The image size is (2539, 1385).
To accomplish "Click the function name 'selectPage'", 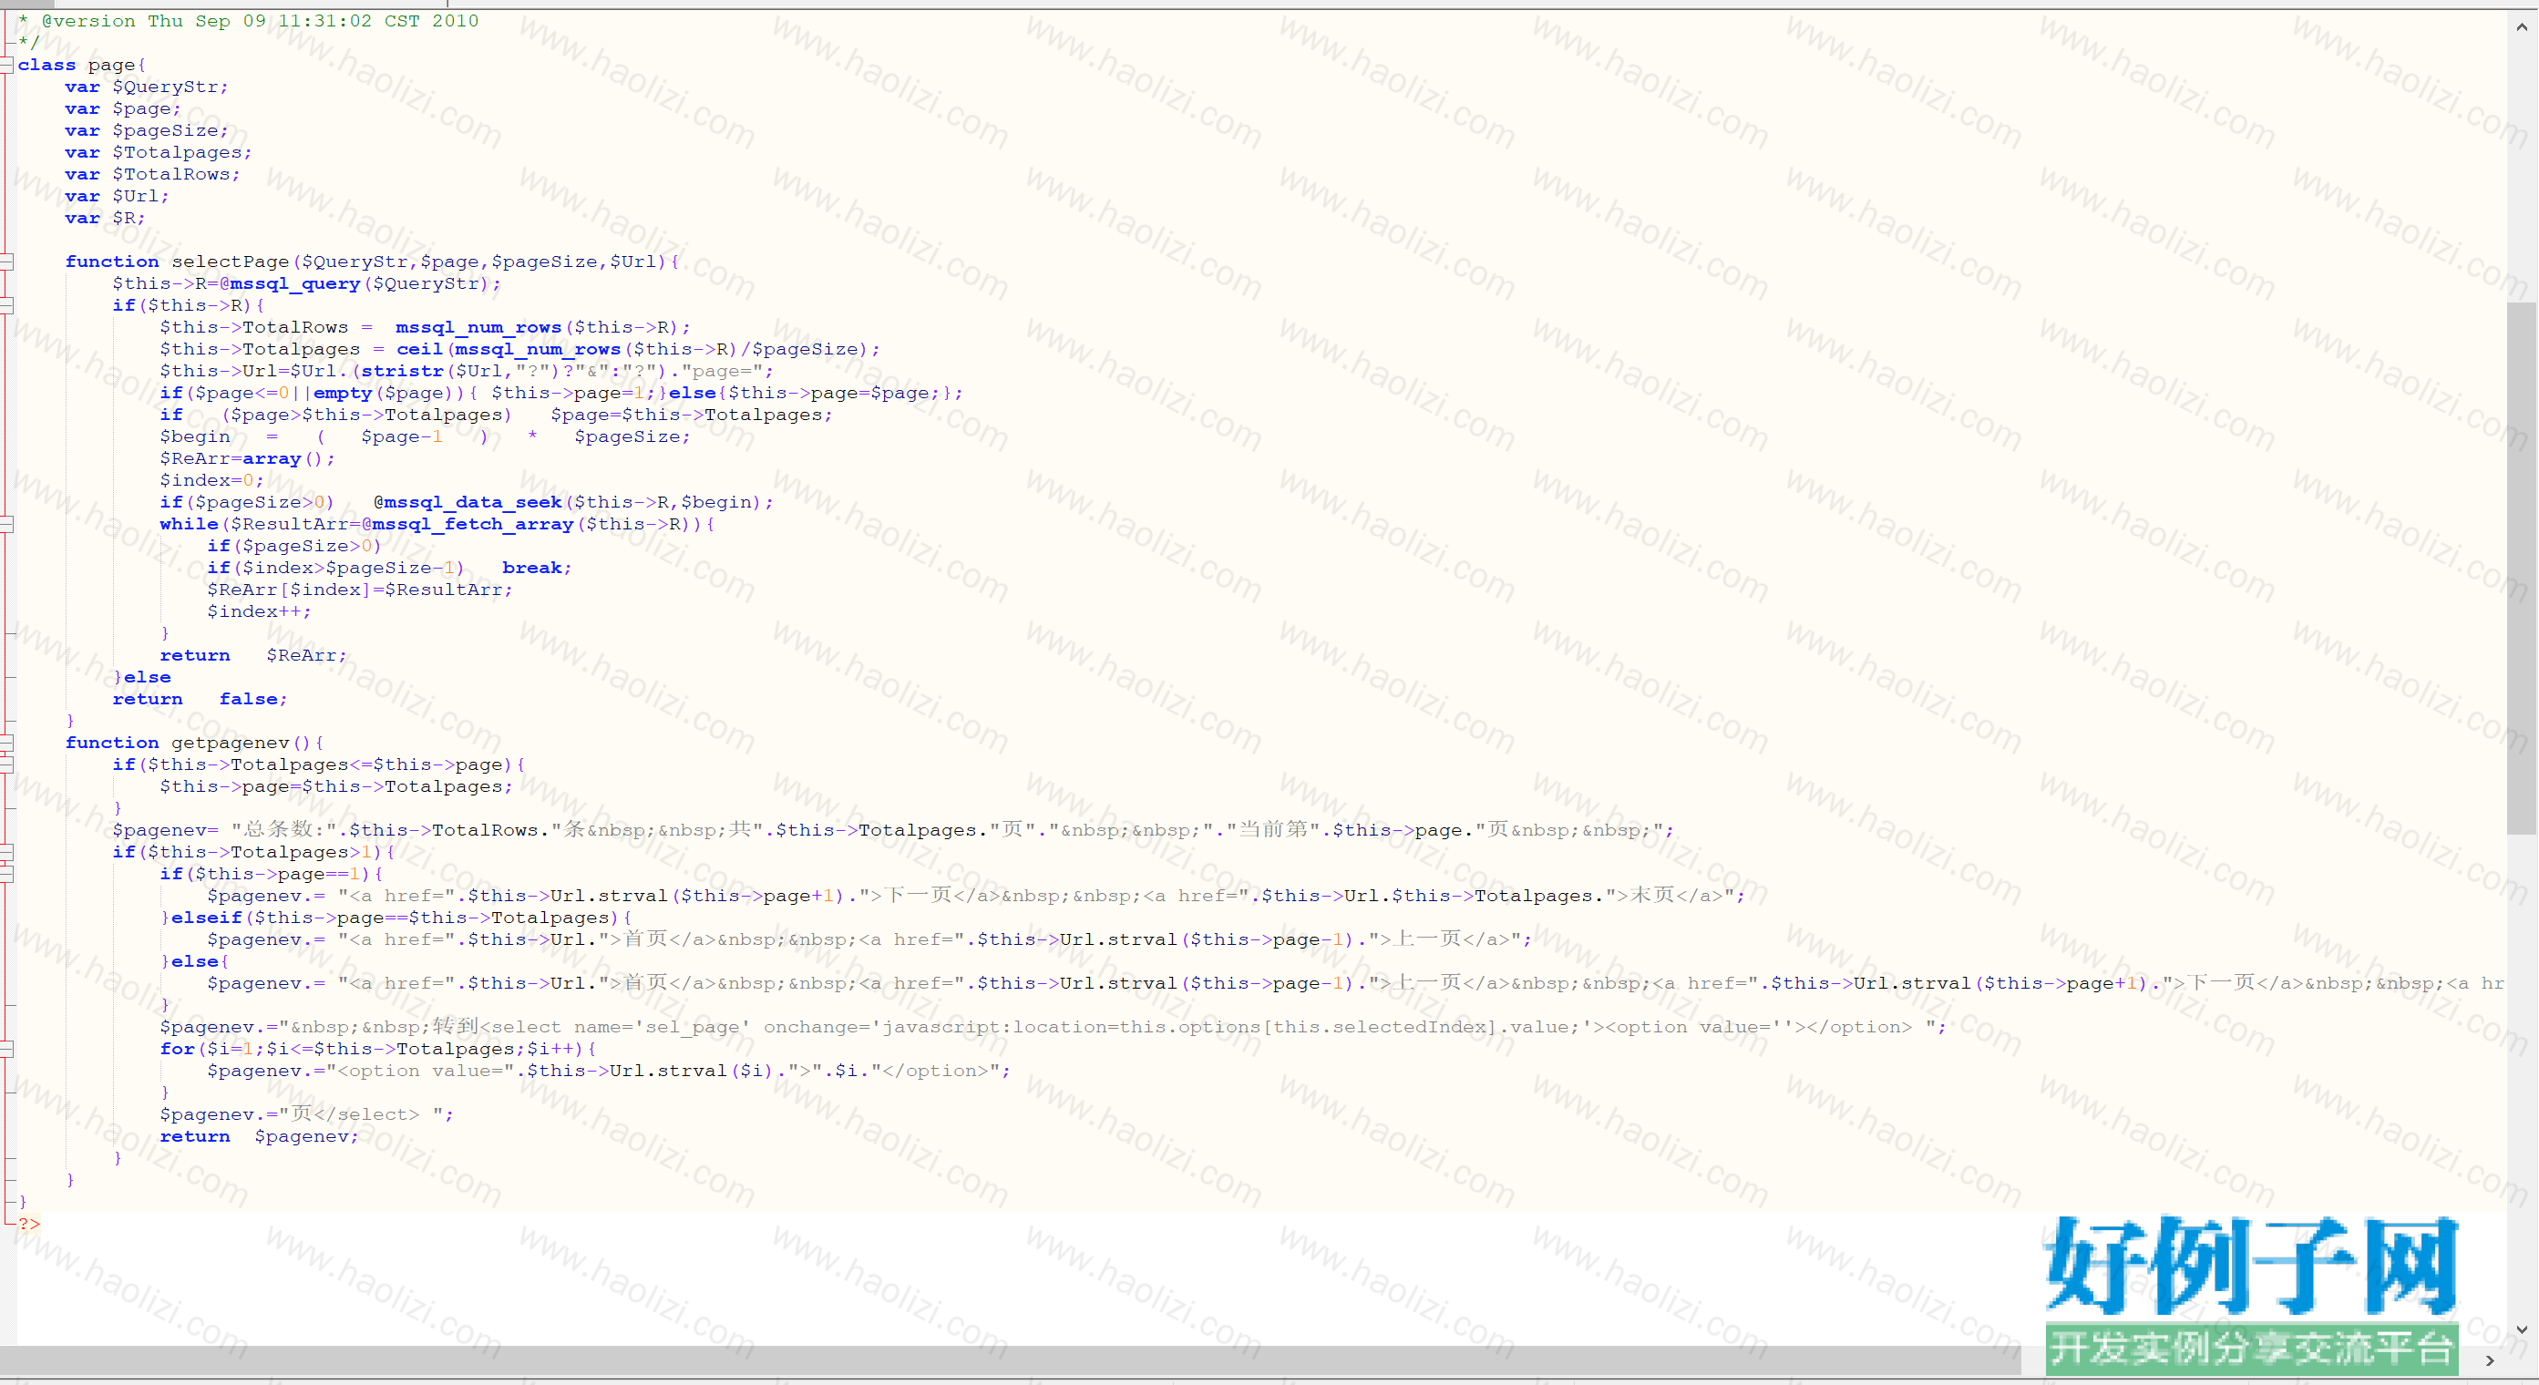I will 231,262.
